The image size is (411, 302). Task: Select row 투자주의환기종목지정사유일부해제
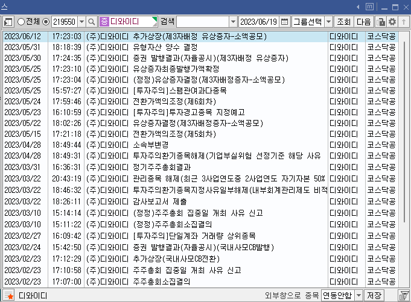pyautogui.click(x=201, y=190)
